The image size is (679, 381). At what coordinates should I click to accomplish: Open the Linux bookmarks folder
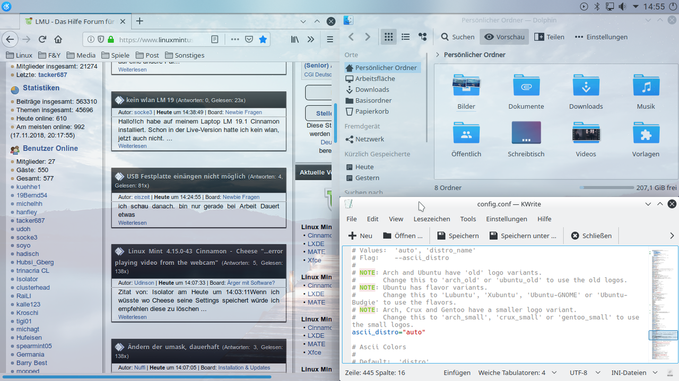(19, 55)
